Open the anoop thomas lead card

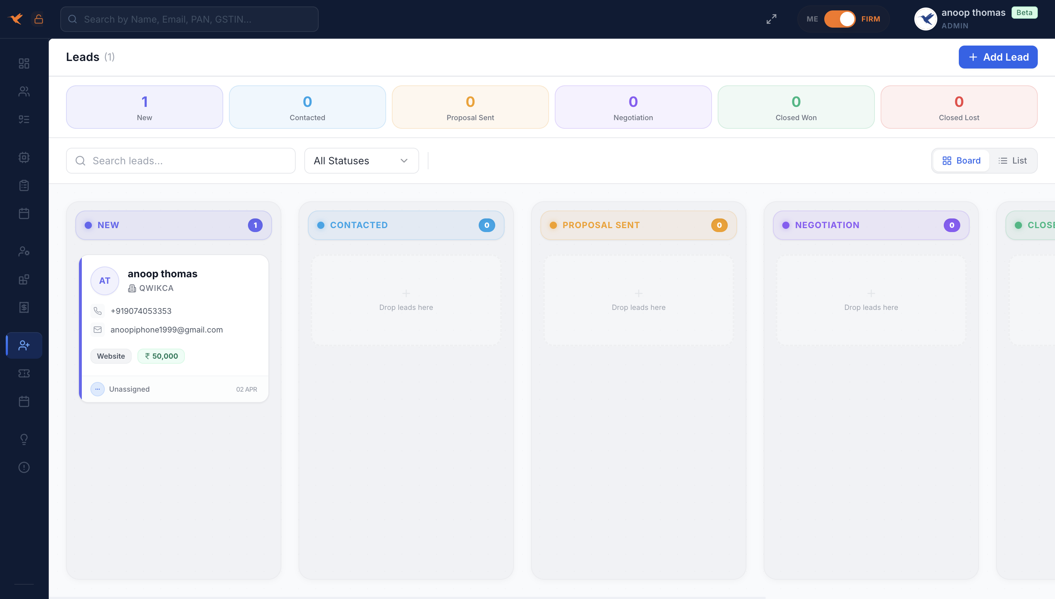(x=163, y=274)
